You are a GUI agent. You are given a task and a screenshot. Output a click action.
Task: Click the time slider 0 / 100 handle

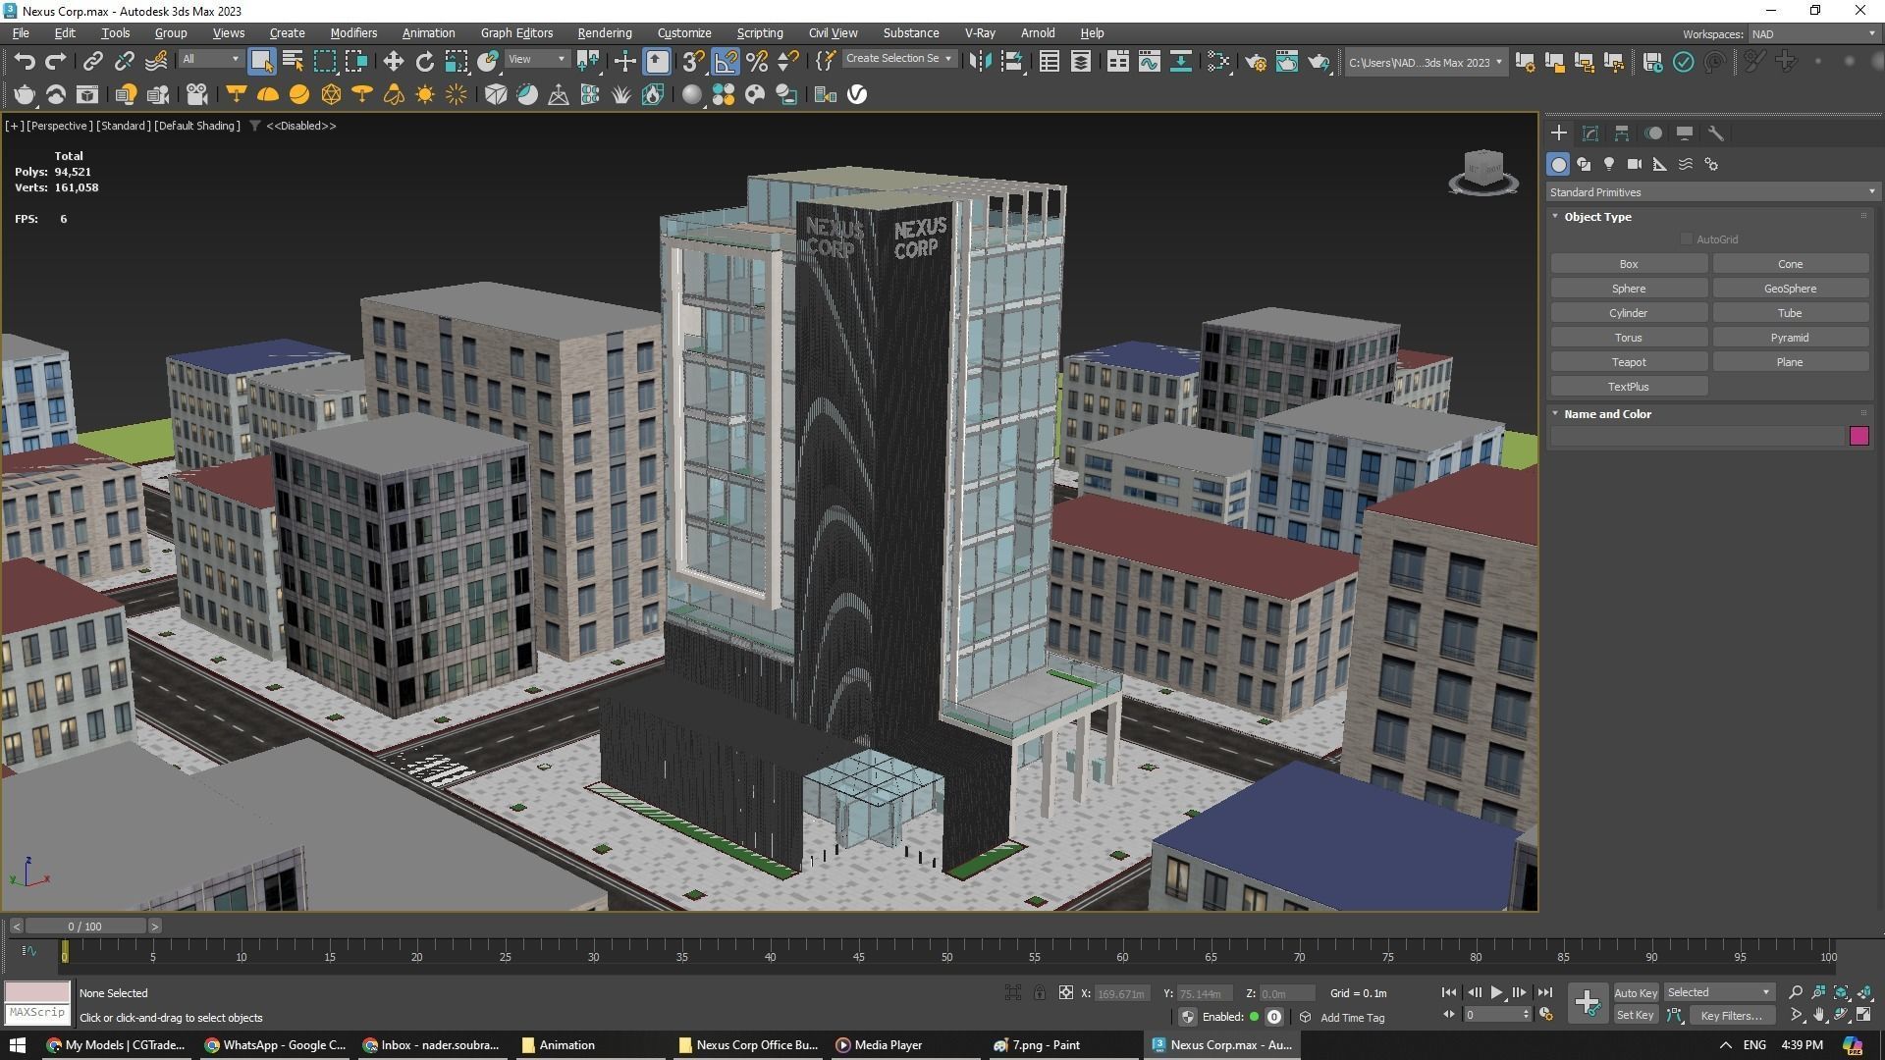click(x=85, y=927)
